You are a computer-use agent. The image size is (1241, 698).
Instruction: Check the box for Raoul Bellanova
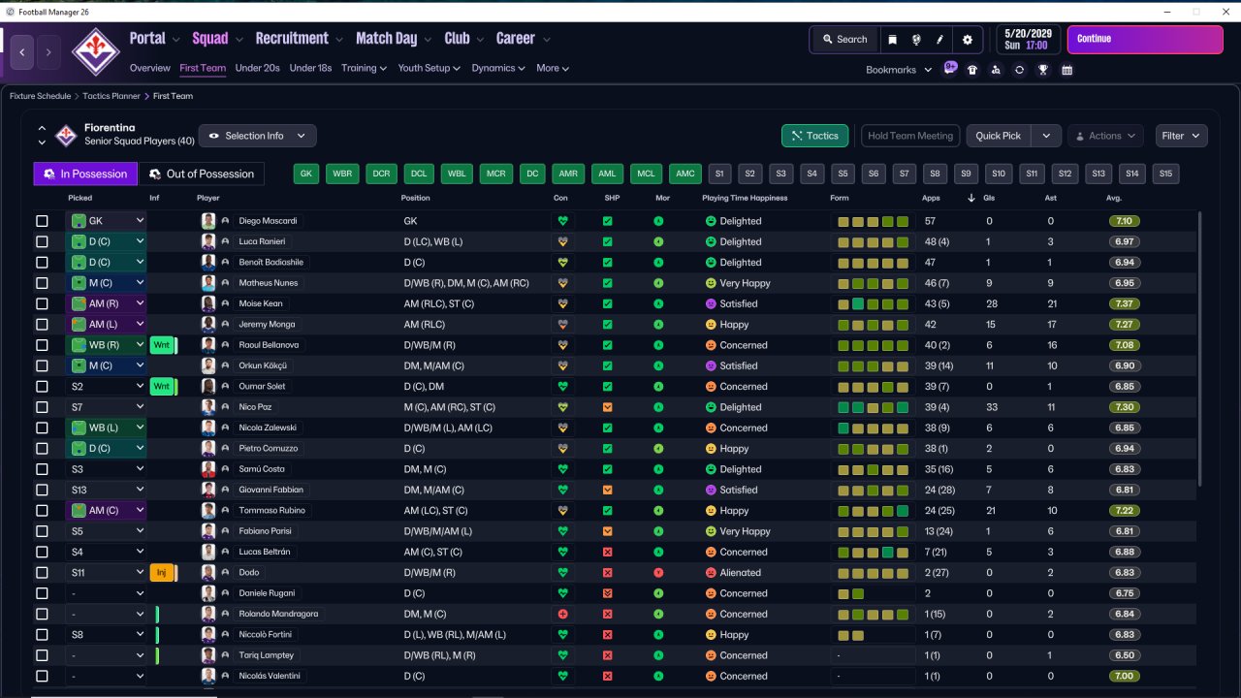click(x=42, y=345)
